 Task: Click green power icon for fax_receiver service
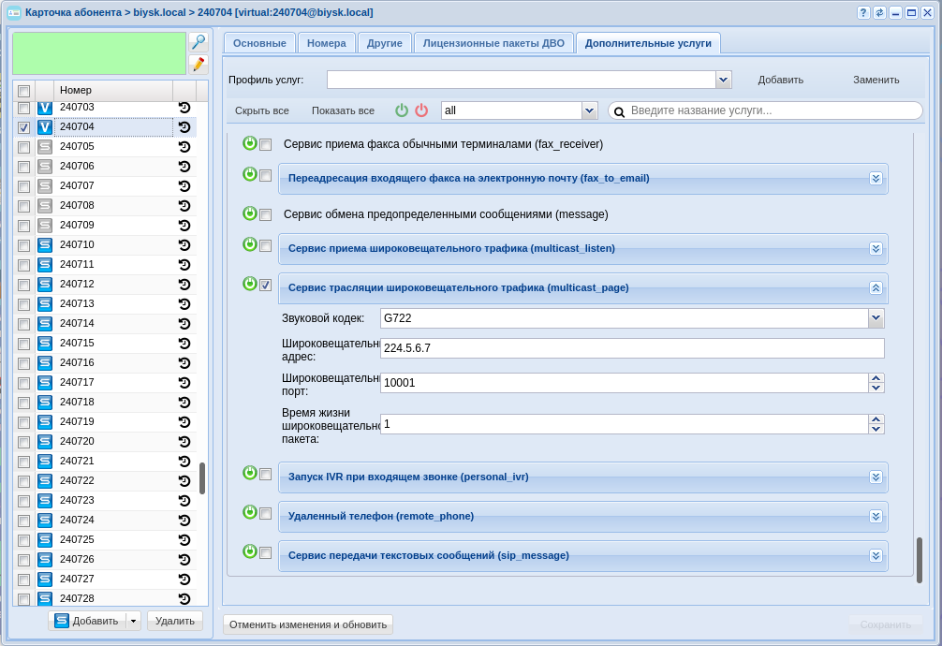pyautogui.click(x=250, y=143)
